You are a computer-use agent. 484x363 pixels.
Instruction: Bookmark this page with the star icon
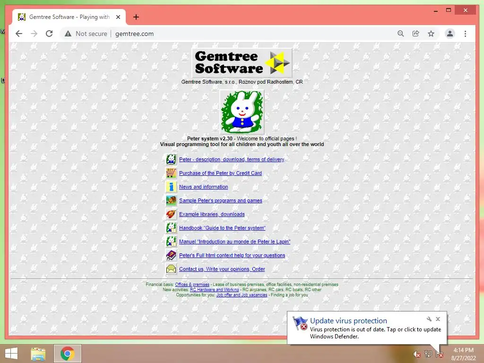click(431, 34)
